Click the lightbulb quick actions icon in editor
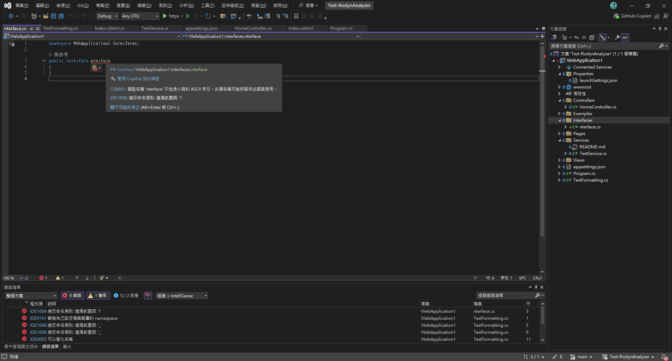 (x=95, y=68)
